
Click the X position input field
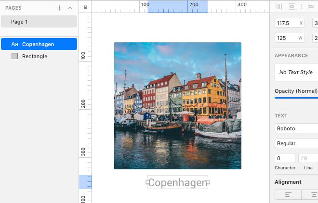289,23
